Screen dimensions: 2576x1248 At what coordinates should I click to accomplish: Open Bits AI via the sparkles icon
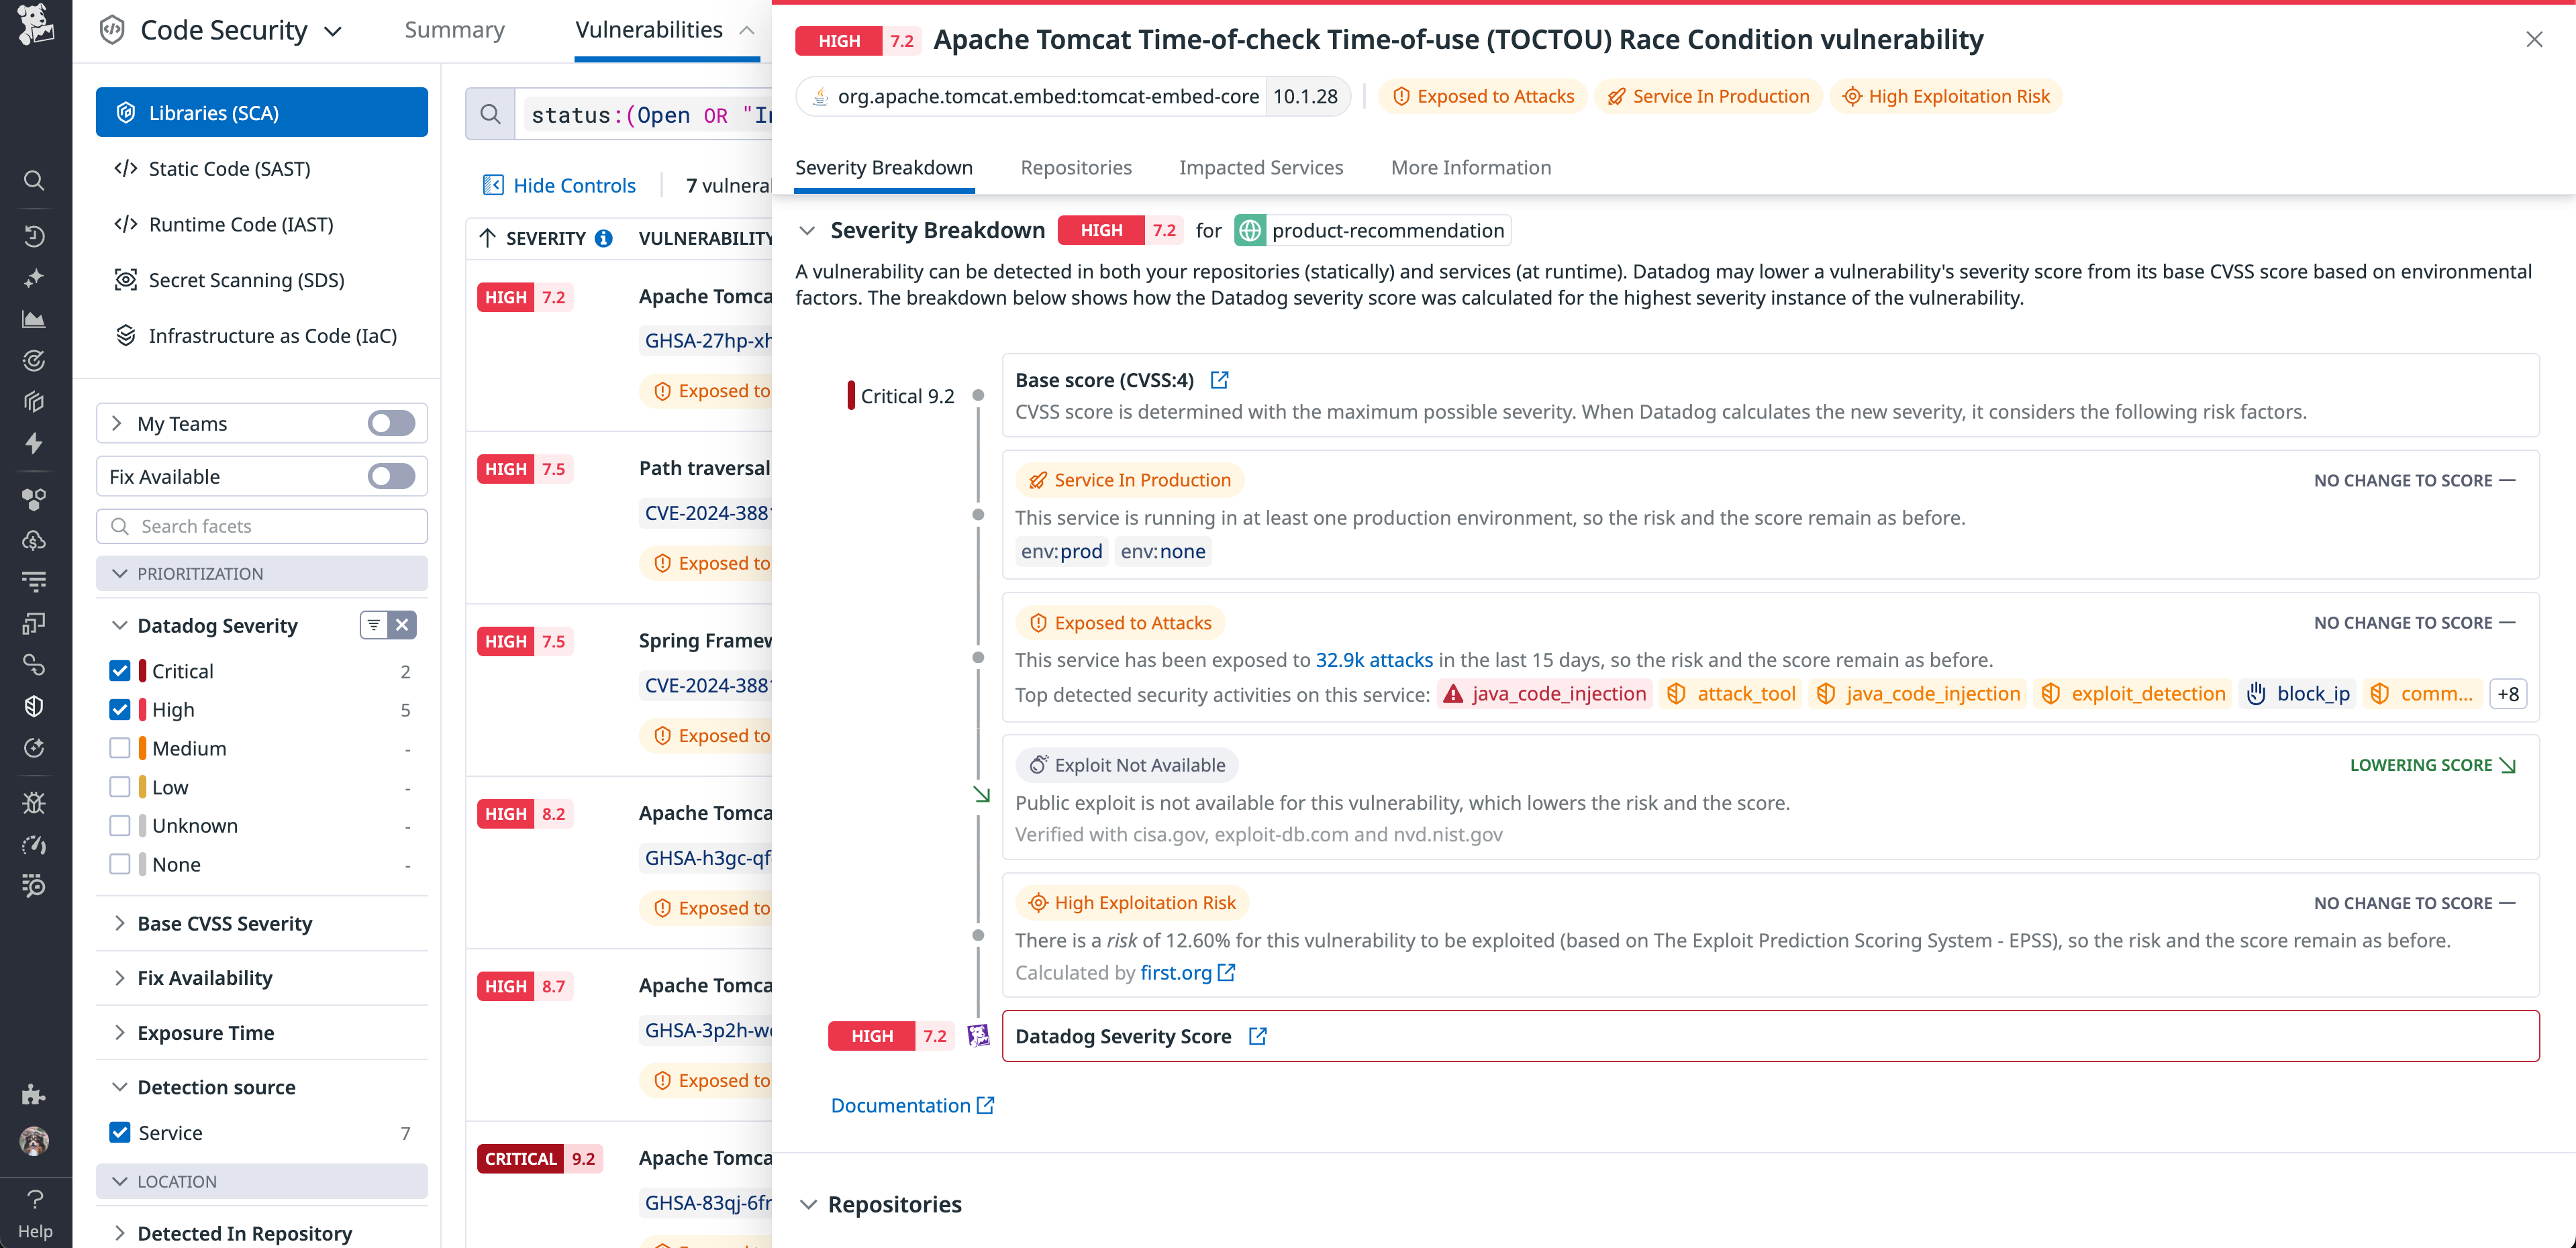pos(34,278)
